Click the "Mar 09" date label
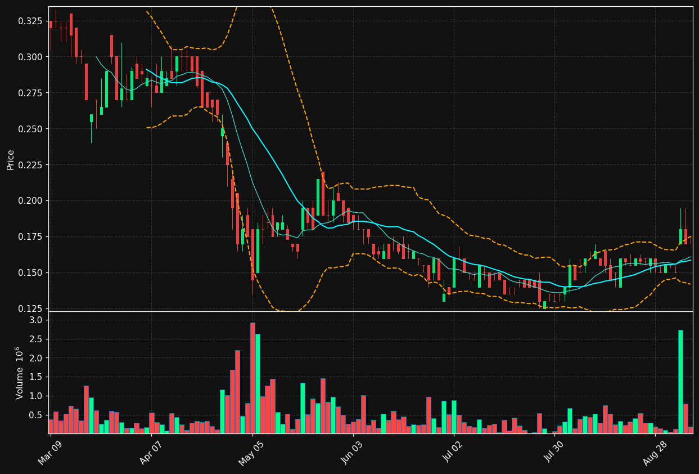 point(49,453)
